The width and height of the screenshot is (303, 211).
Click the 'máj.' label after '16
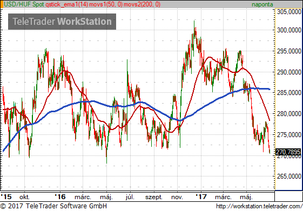[106, 198]
